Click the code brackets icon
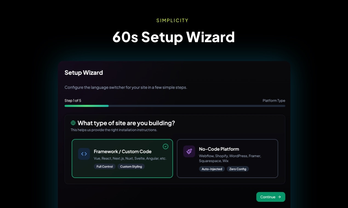The width and height of the screenshot is (348, 208). coord(84,154)
